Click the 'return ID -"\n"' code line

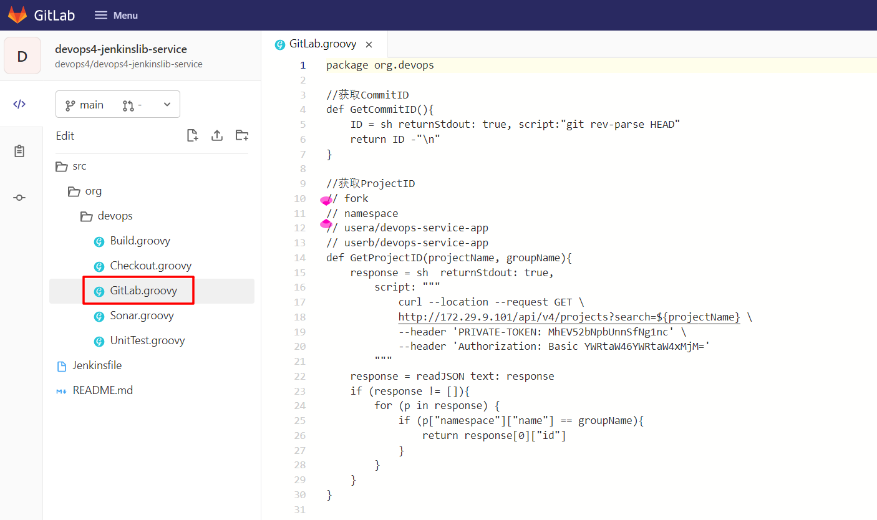click(395, 139)
